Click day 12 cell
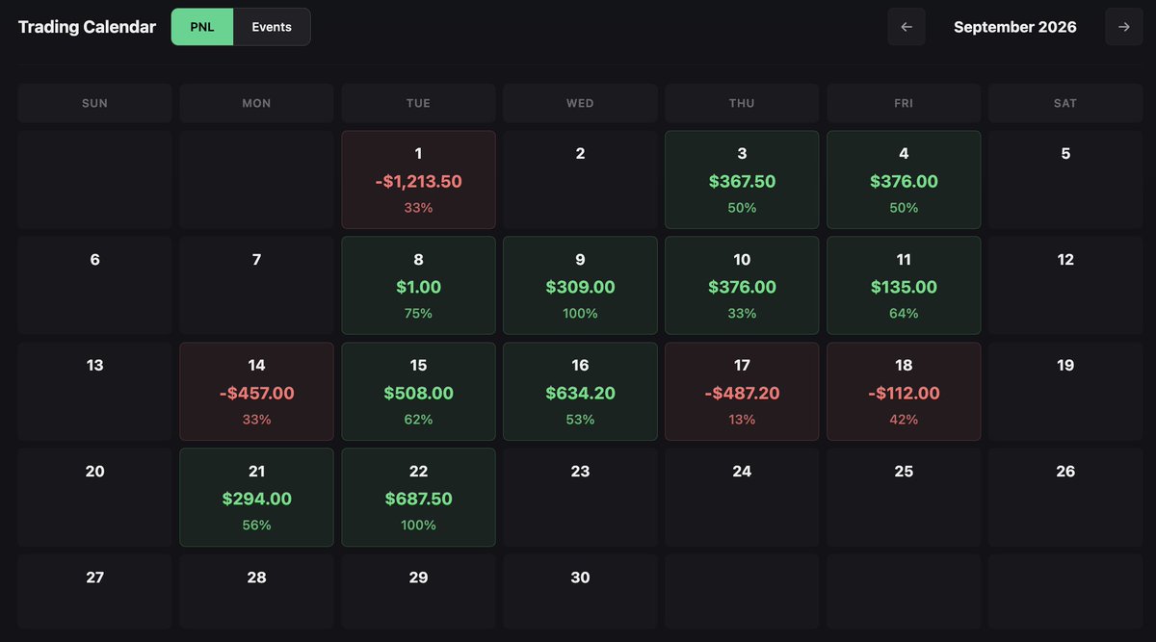Viewport: 1156px width, 642px height. pyautogui.click(x=1065, y=286)
